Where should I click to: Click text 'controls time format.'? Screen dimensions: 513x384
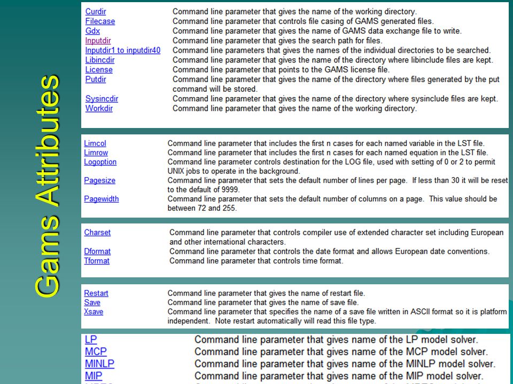[308, 261]
